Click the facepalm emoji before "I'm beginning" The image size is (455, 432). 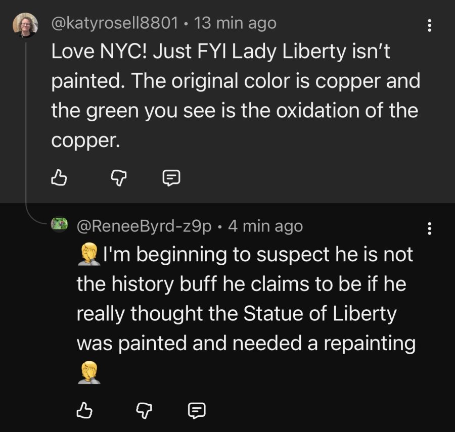click(x=89, y=254)
